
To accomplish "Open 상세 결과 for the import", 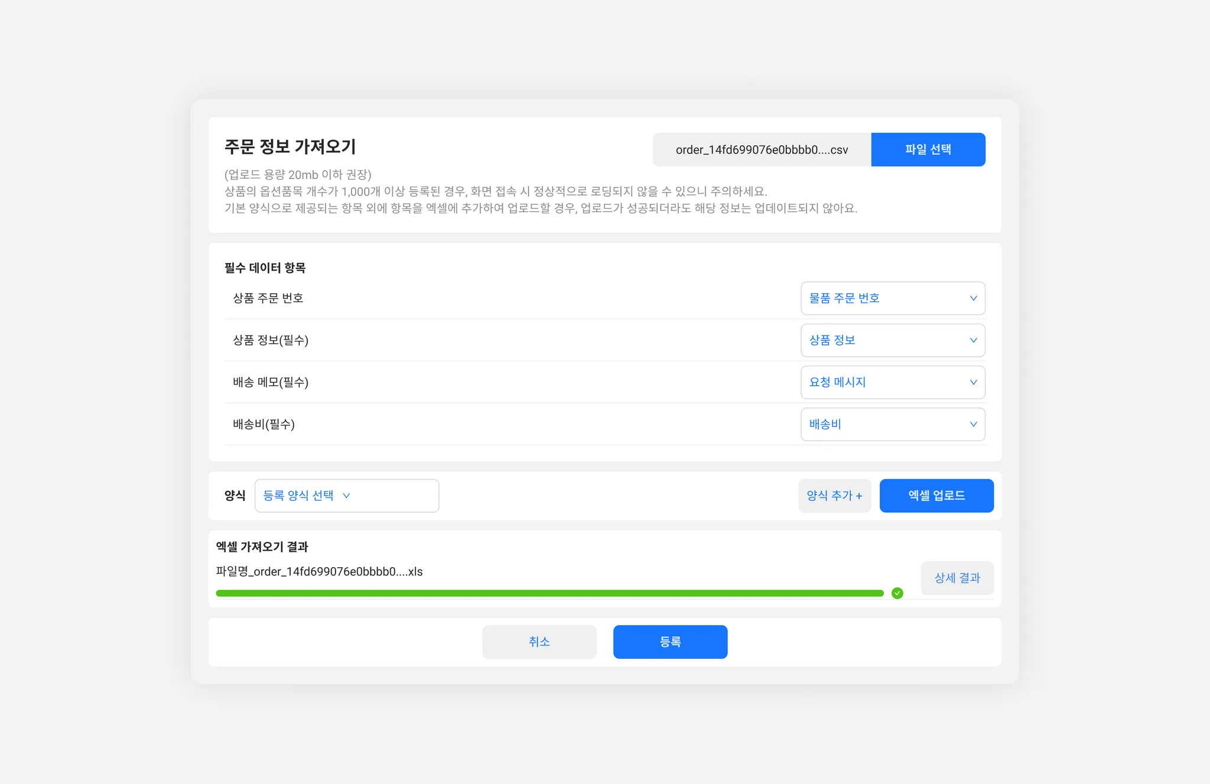I will 957,578.
